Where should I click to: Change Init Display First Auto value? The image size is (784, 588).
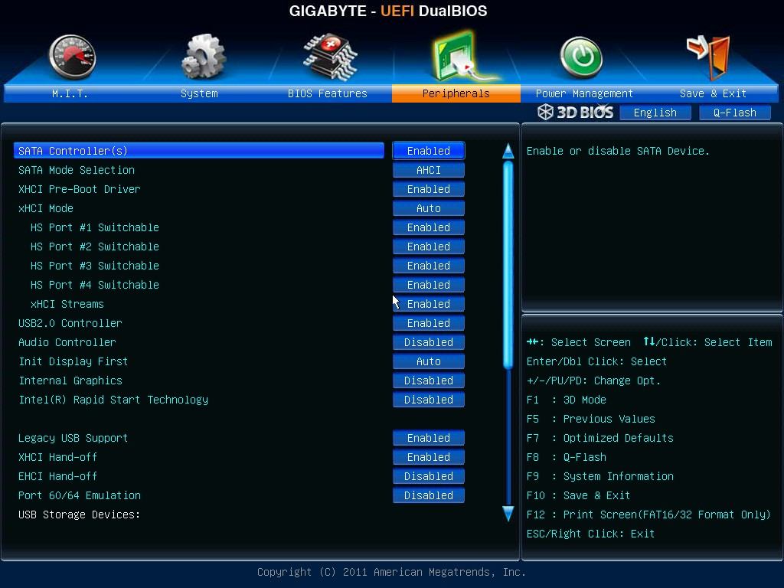point(429,361)
